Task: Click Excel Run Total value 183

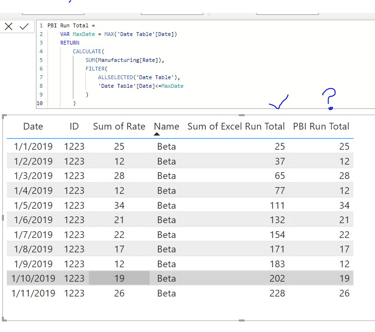Action: click(278, 264)
